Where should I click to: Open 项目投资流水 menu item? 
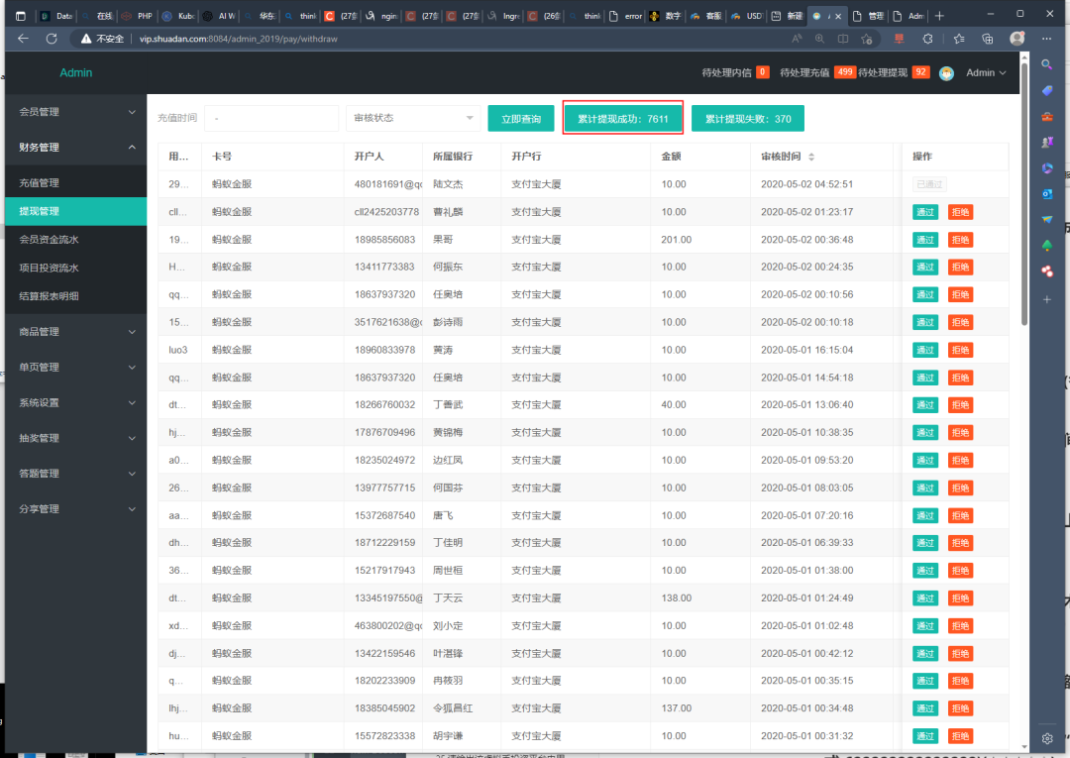[x=75, y=269]
